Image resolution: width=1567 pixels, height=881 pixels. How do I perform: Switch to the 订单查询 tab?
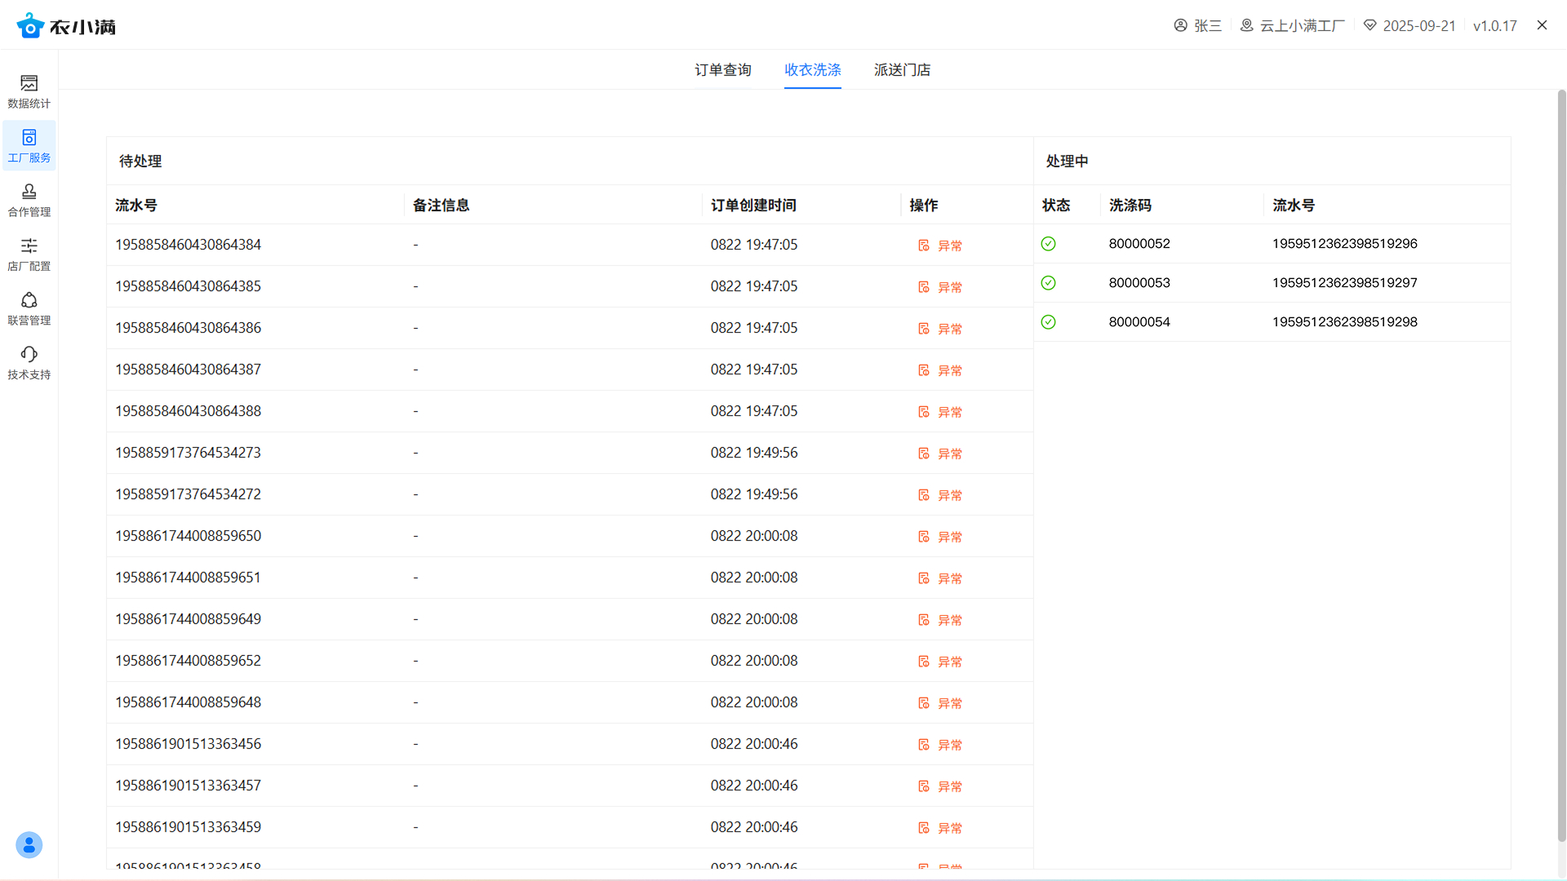click(722, 70)
